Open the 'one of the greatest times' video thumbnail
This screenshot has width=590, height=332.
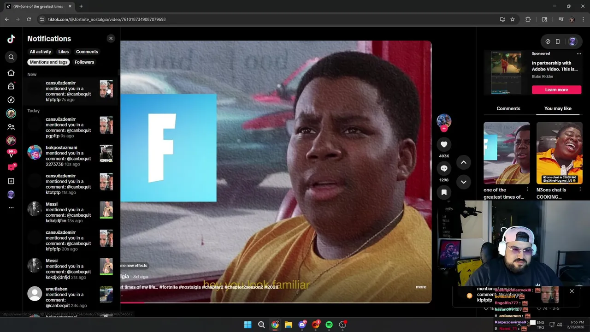507,153
